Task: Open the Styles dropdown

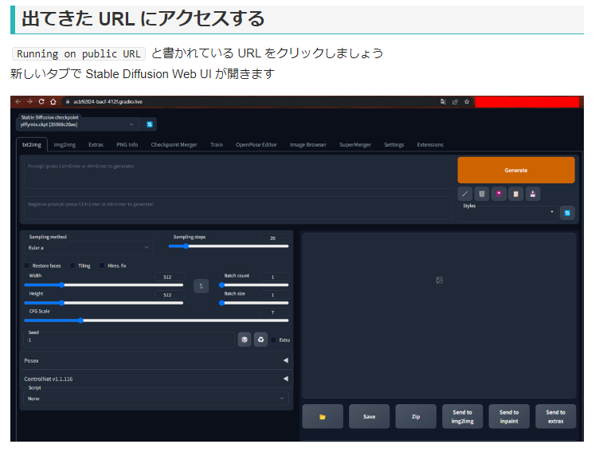Action: pos(508,214)
